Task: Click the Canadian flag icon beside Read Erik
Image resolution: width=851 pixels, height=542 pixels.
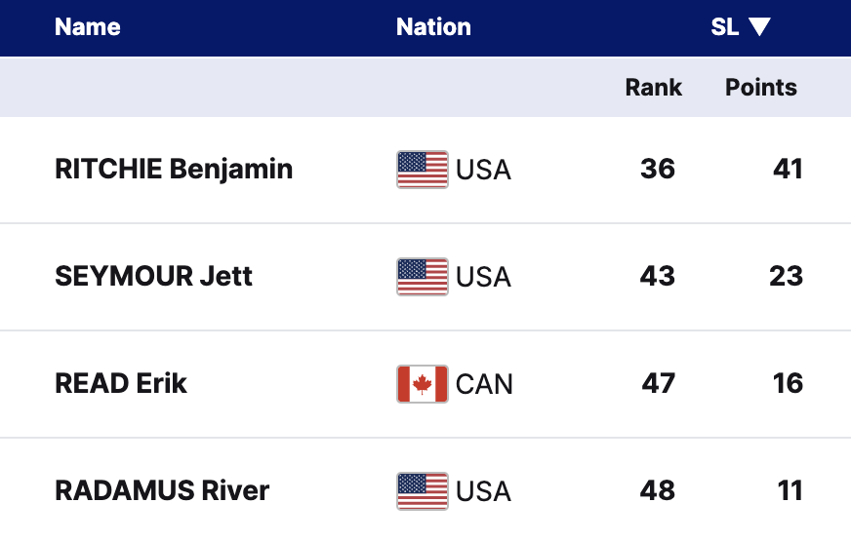Action: coord(423,384)
